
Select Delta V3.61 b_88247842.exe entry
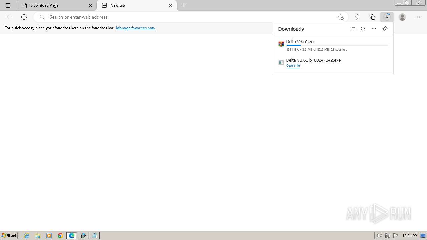point(333,63)
